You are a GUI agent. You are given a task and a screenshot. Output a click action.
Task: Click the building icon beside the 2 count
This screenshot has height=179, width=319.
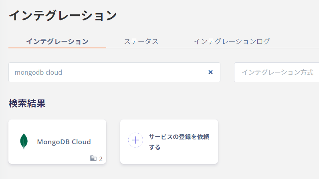93,158
